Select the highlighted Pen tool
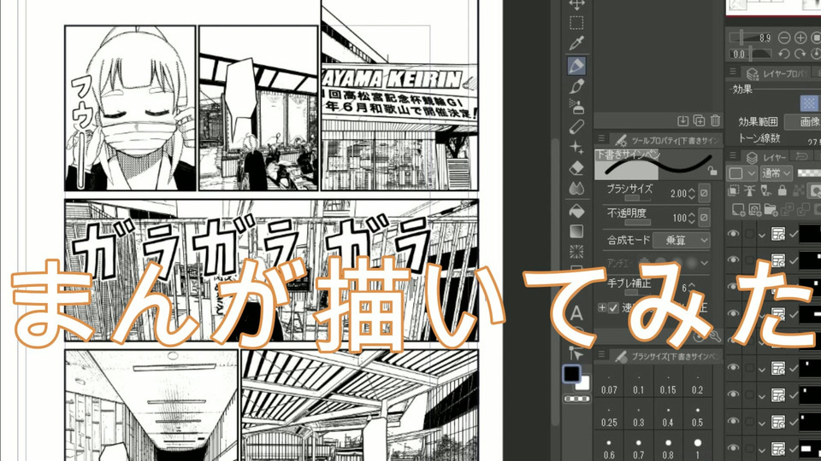Viewport: 821px width, 461px height. [x=576, y=66]
